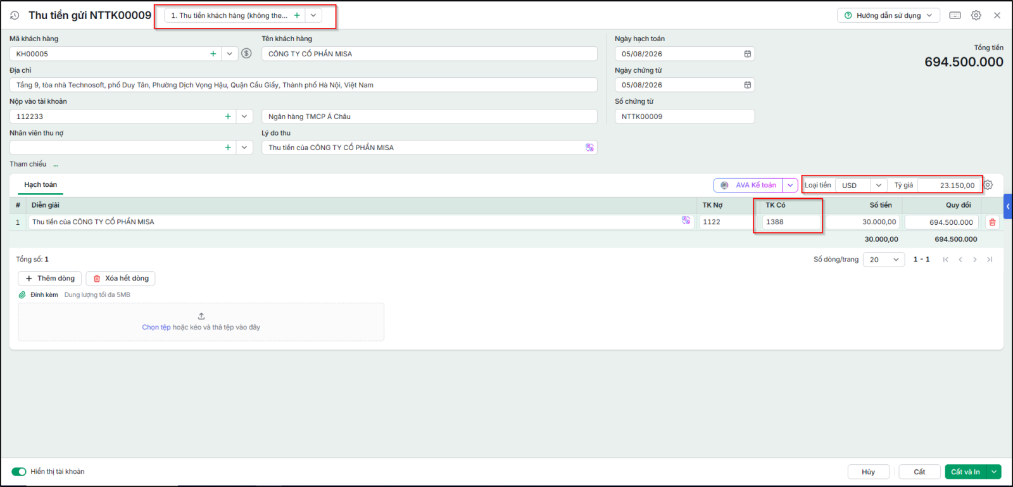This screenshot has height=487, width=1013.
Task: Open keyboard shortcuts icon
Action: coord(955,15)
